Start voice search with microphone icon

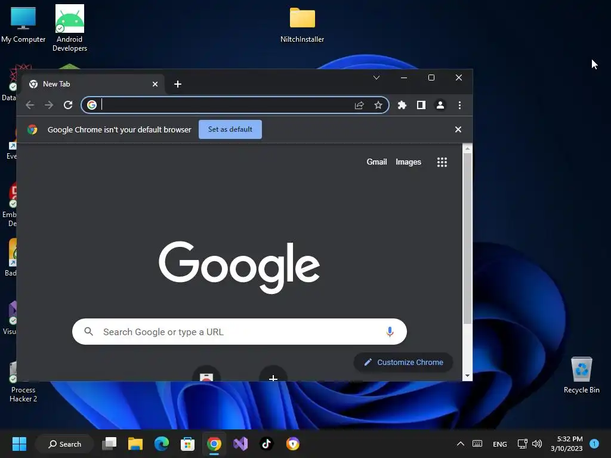pyautogui.click(x=390, y=332)
